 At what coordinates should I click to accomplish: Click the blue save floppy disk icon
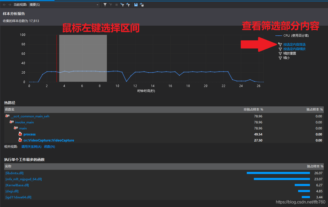136,5
